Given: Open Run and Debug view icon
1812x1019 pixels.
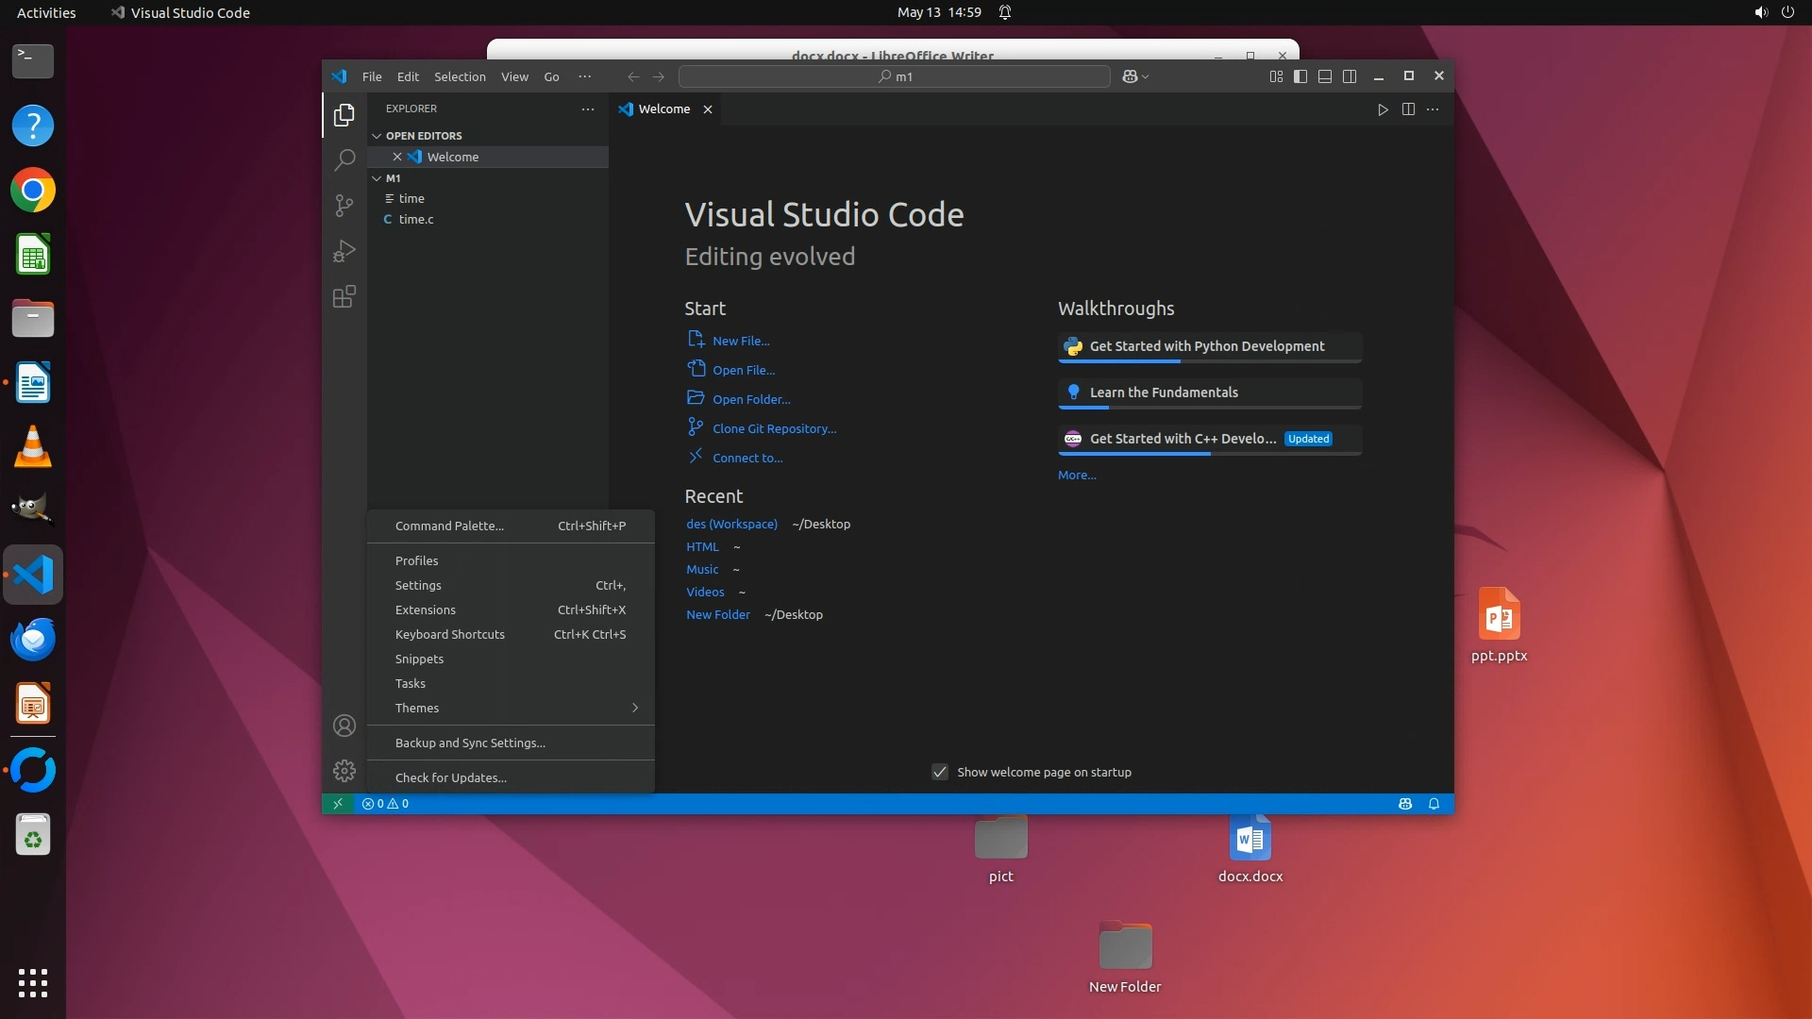Looking at the screenshot, I should 344,251.
